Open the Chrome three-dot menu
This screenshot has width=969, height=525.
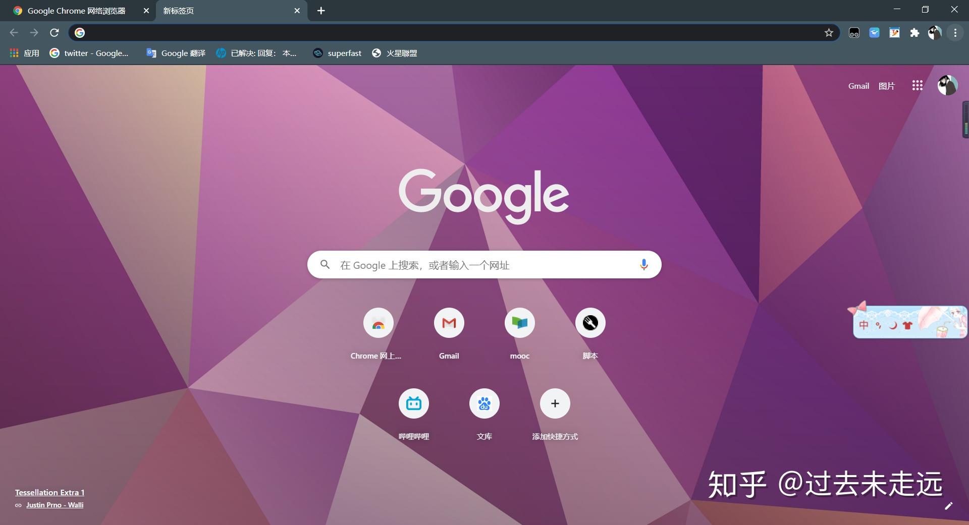954,33
